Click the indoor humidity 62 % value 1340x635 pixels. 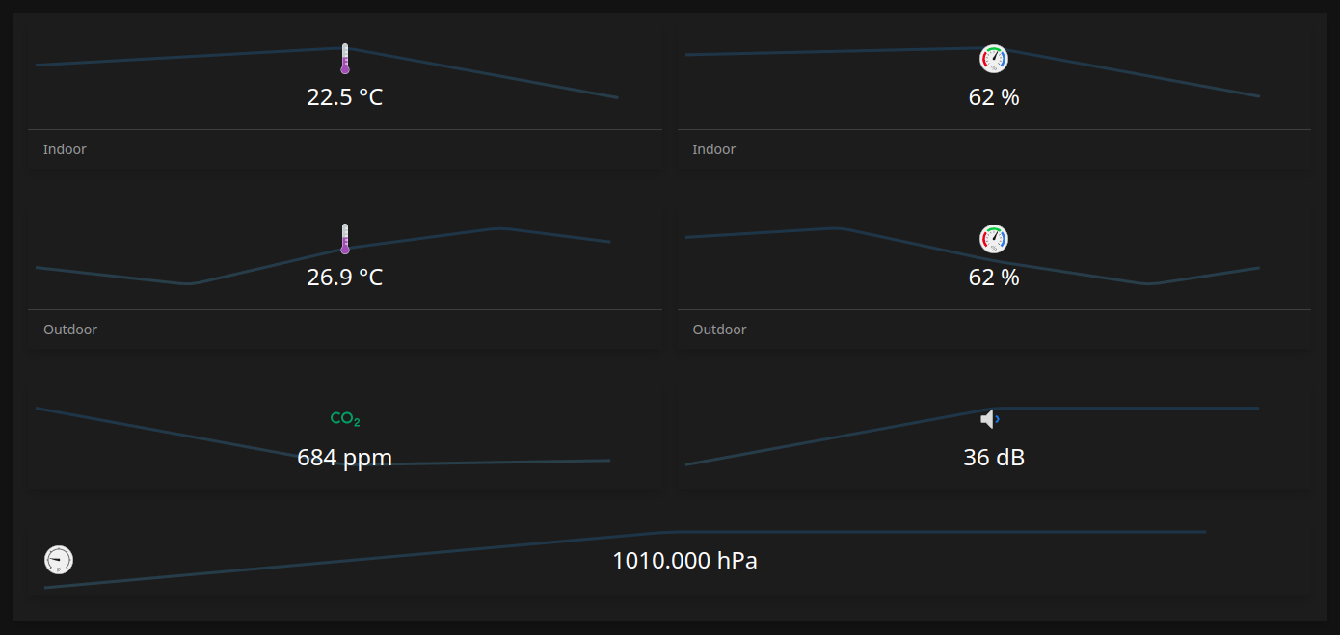point(994,96)
